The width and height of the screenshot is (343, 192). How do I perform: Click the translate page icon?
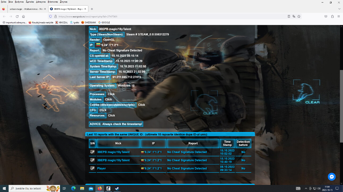tap(294, 16)
